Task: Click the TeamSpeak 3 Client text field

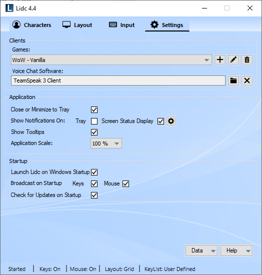Action: point(118,80)
